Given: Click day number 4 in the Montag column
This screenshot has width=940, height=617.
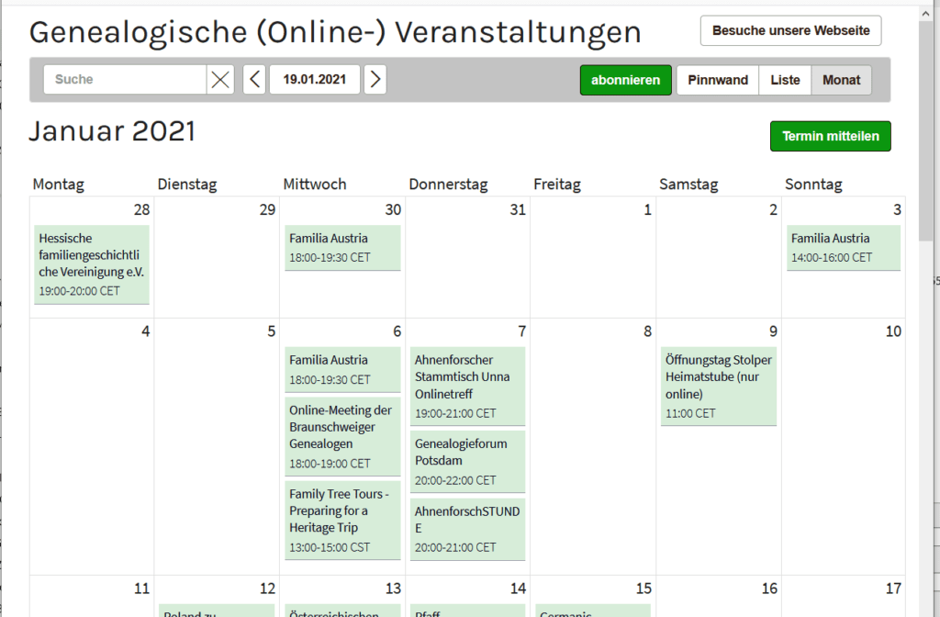Looking at the screenshot, I should (146, 331).
